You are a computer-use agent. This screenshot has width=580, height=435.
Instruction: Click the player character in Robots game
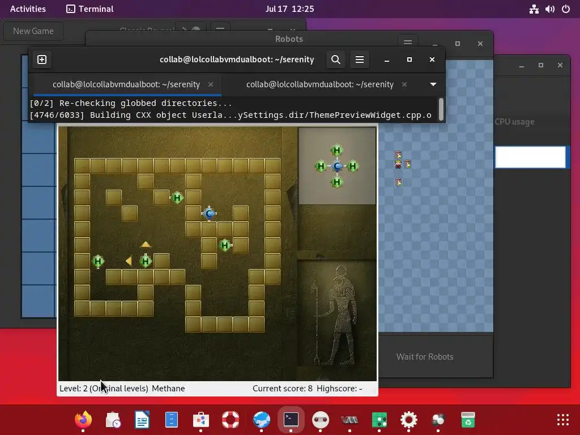pos(398,164)
